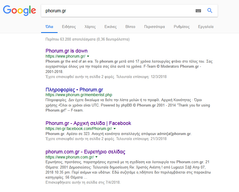
Task: Select the Όλα tab
Action: point(49,27)
